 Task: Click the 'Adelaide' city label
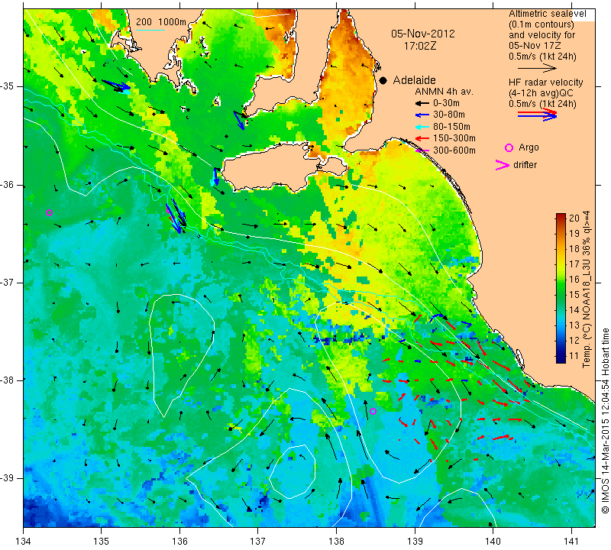pyautogui.click(x=414, y=80)
